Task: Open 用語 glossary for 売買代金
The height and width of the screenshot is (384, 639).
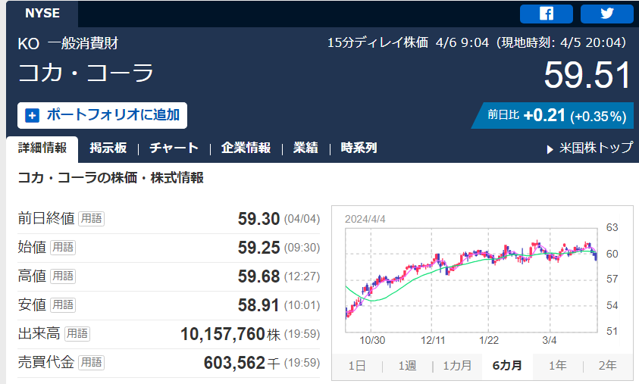Action: pos(91,363)
